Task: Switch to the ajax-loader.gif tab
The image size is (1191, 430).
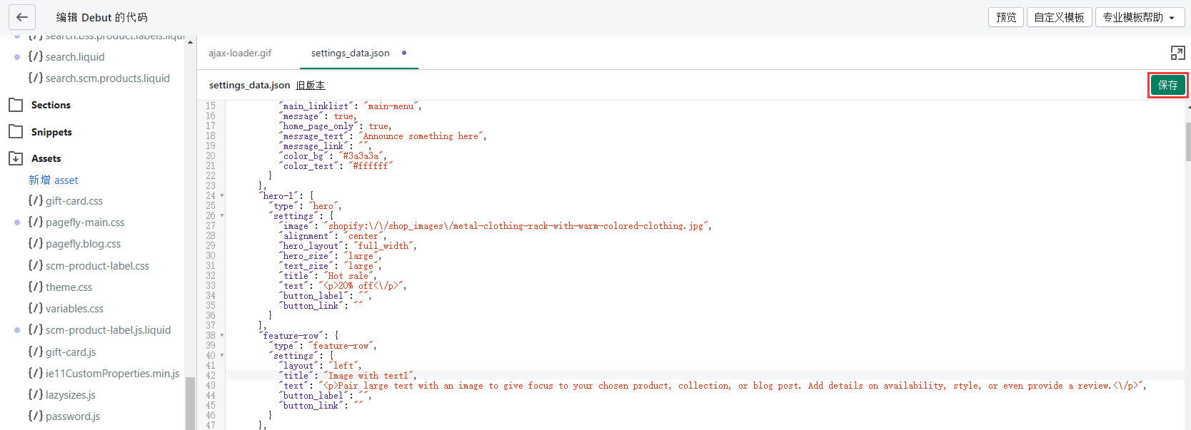Action: tap(240, 53)
